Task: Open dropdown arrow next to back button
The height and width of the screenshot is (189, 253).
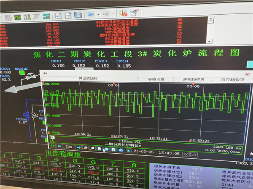Action: [97, 15]
